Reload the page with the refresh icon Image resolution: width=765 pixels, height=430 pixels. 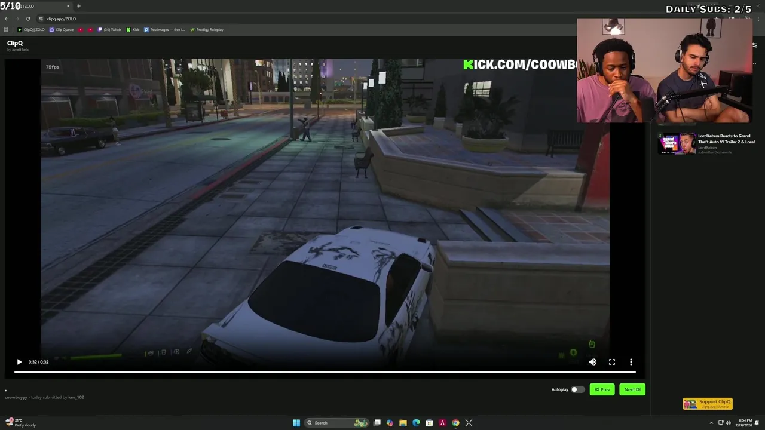[27, 19]
